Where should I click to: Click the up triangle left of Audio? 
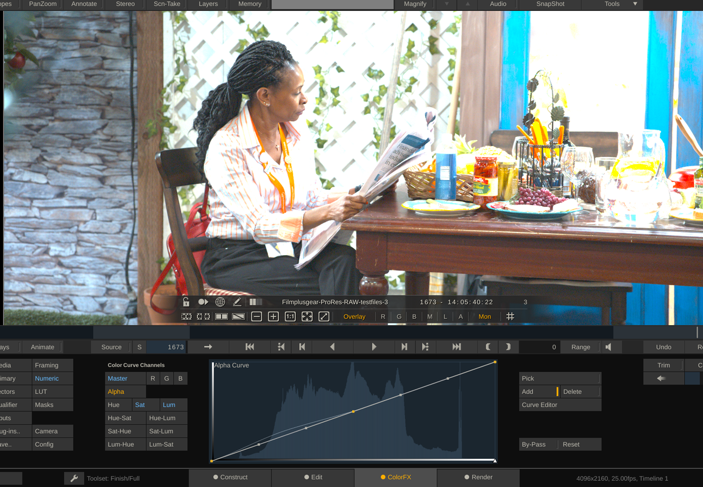click(468, 4)
